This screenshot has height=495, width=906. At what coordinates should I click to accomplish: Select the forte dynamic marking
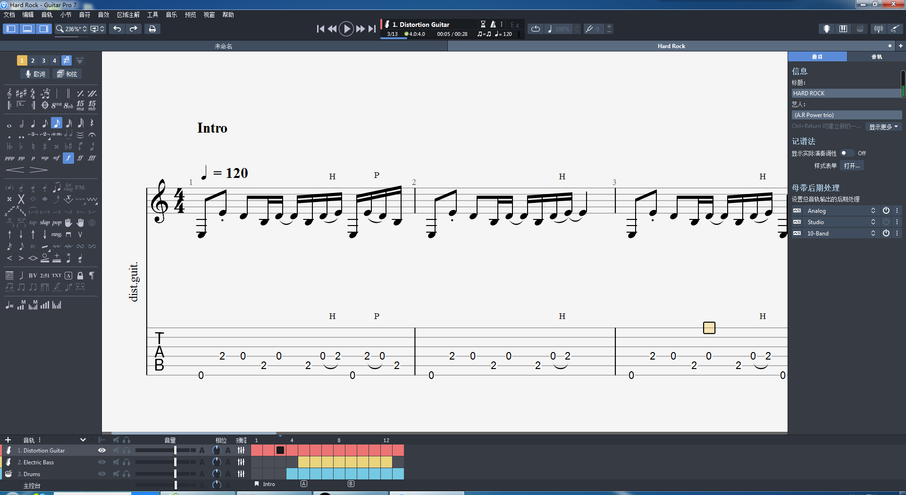68,158
